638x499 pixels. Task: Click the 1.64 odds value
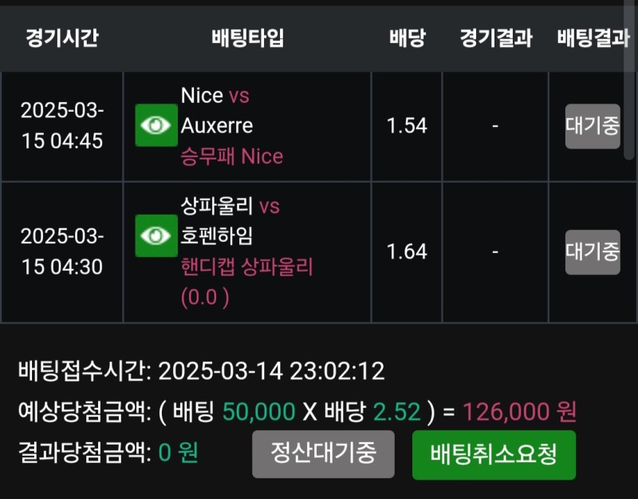click(x=407, y=252)
